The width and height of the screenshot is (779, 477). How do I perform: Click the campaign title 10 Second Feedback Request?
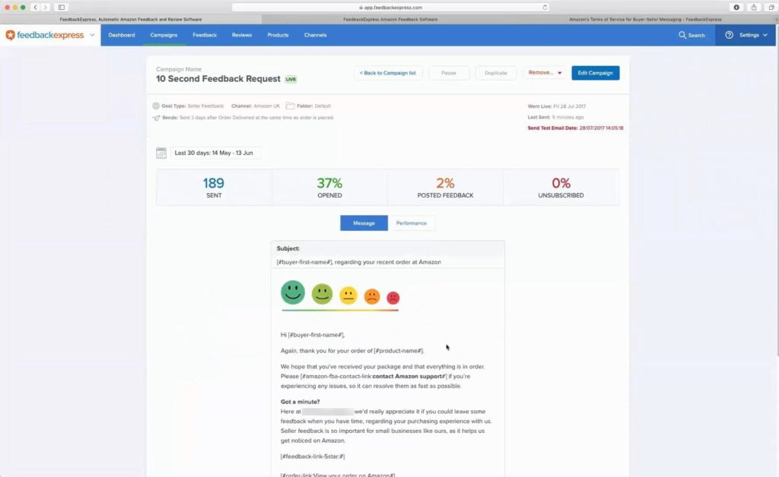218,79
